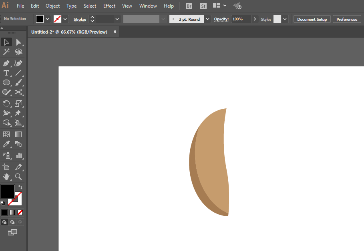Enable Draw Inside mode
The height and width of the screenshot is (251, 364).
[x=20, y=222]
